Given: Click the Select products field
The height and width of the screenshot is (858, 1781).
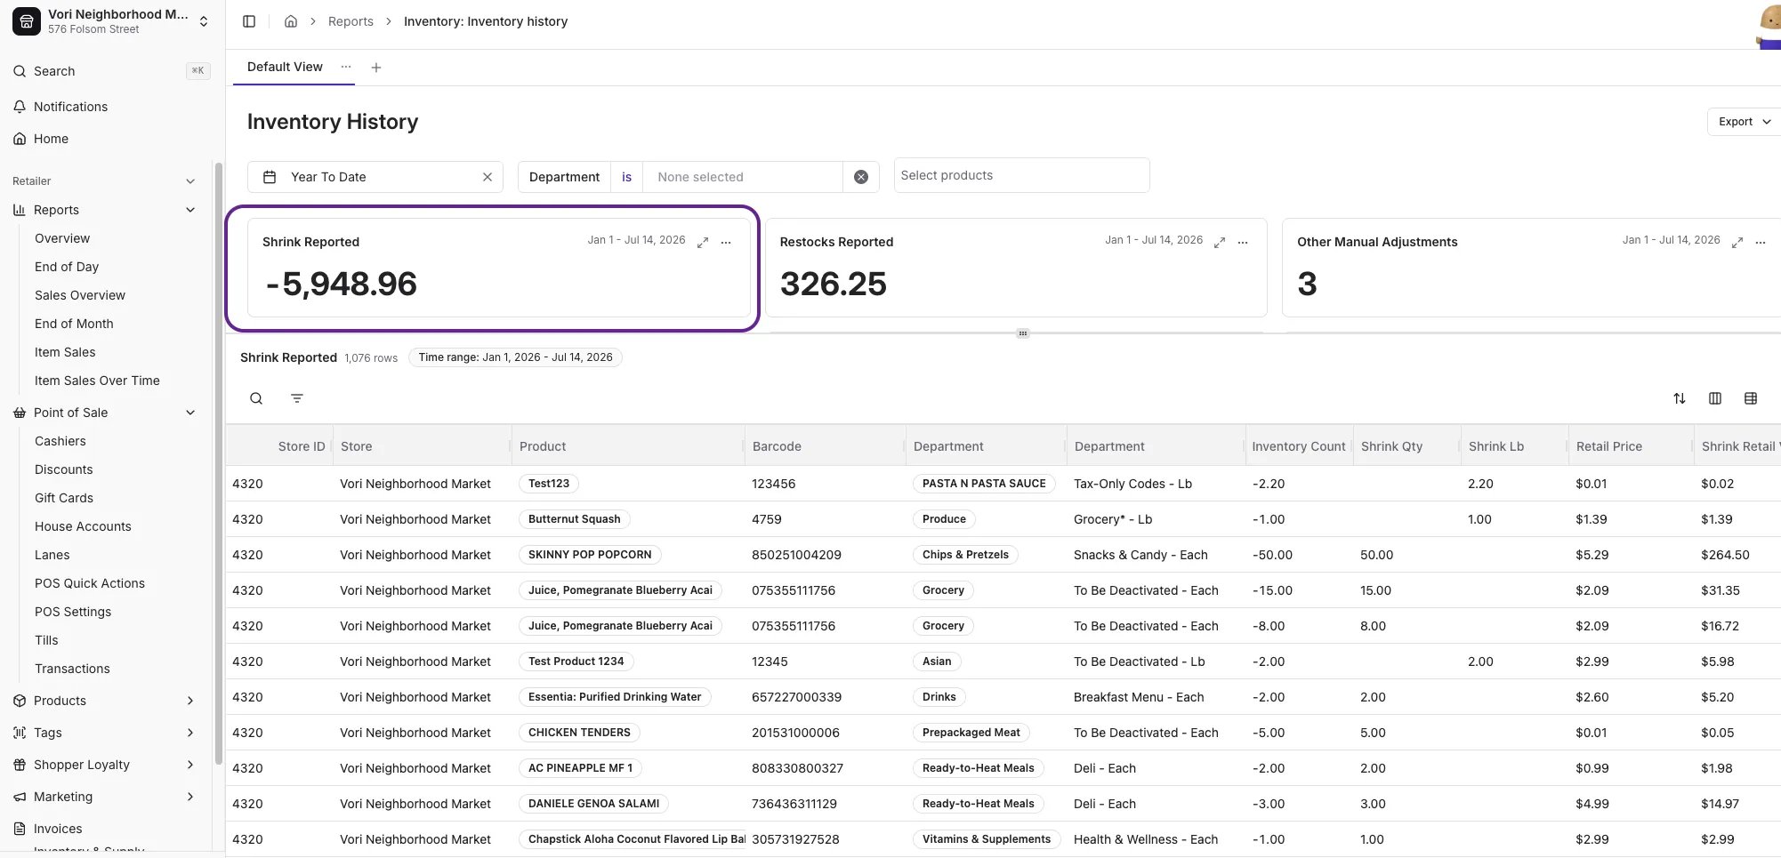Looking at the screenshot, I should point(1021,175).
